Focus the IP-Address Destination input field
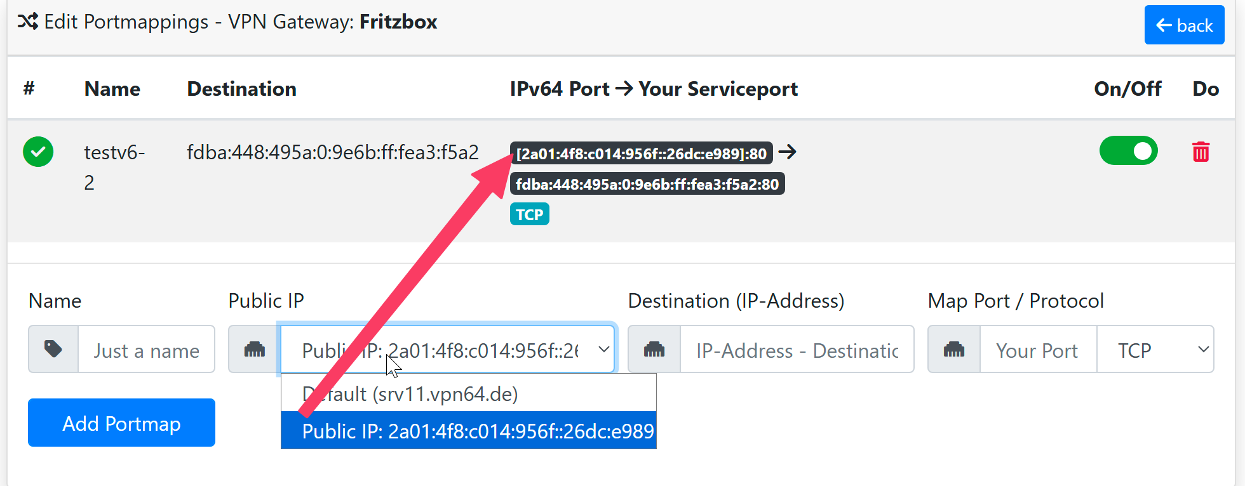The image size is (1245, 486). (797, 349)
